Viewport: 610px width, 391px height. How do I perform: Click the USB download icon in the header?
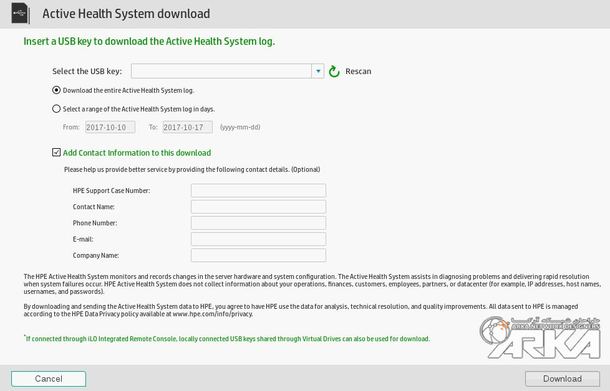pyautogui.click(x=19, y=13)
